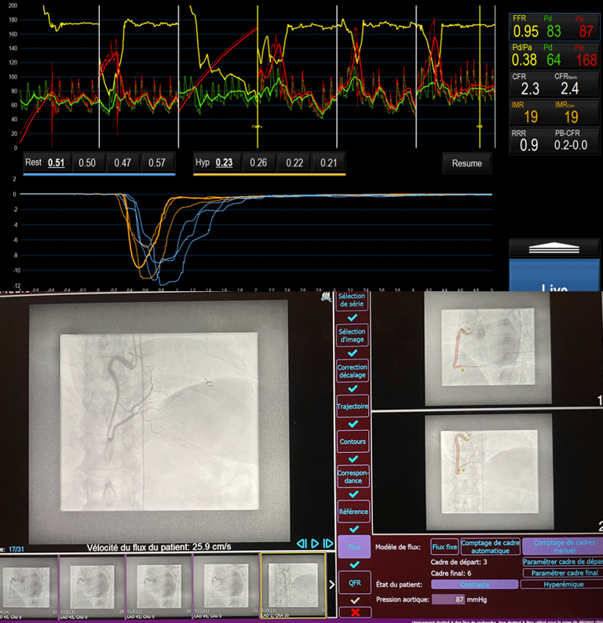Click the blue Live button
The height and width of the screenshot is (623, 603).
pos(554,275)
